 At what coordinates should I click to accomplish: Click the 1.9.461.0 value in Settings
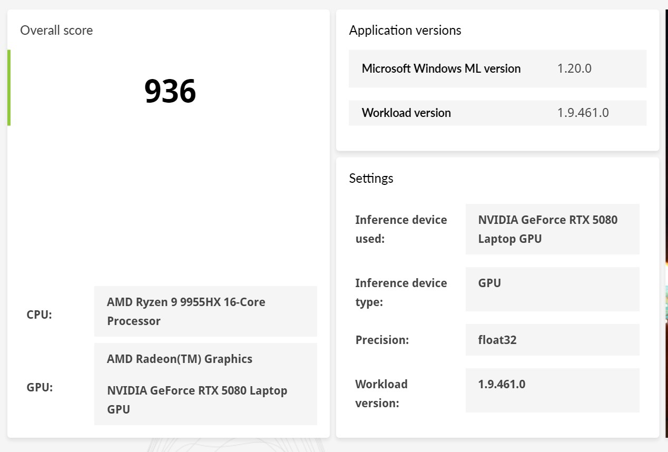pyautogui.click(x=502, y=384)
